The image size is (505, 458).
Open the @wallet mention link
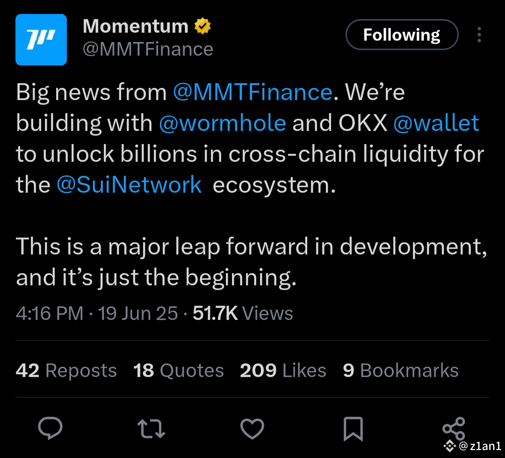437,123
